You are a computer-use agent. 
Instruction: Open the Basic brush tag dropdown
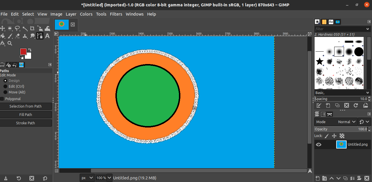tap(368, 93)
